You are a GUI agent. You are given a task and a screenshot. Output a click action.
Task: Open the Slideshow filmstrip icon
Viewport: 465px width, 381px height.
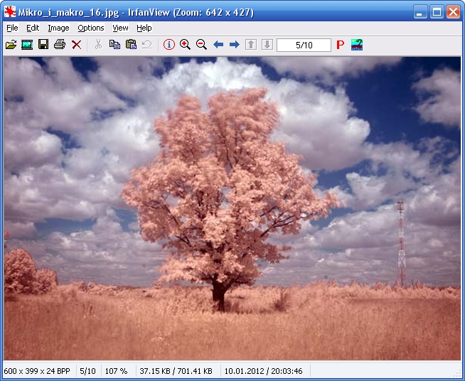pyautogui.click(x=27, y=45)
